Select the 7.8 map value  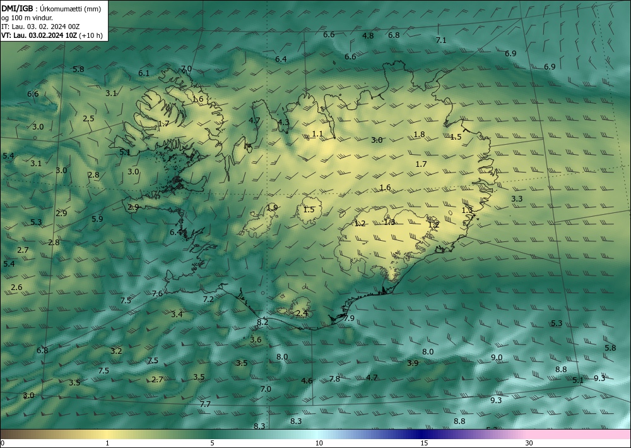(334, 378)
